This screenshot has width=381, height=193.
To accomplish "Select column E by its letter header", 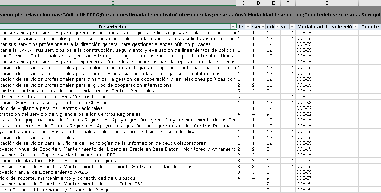I will click(273, 3).
